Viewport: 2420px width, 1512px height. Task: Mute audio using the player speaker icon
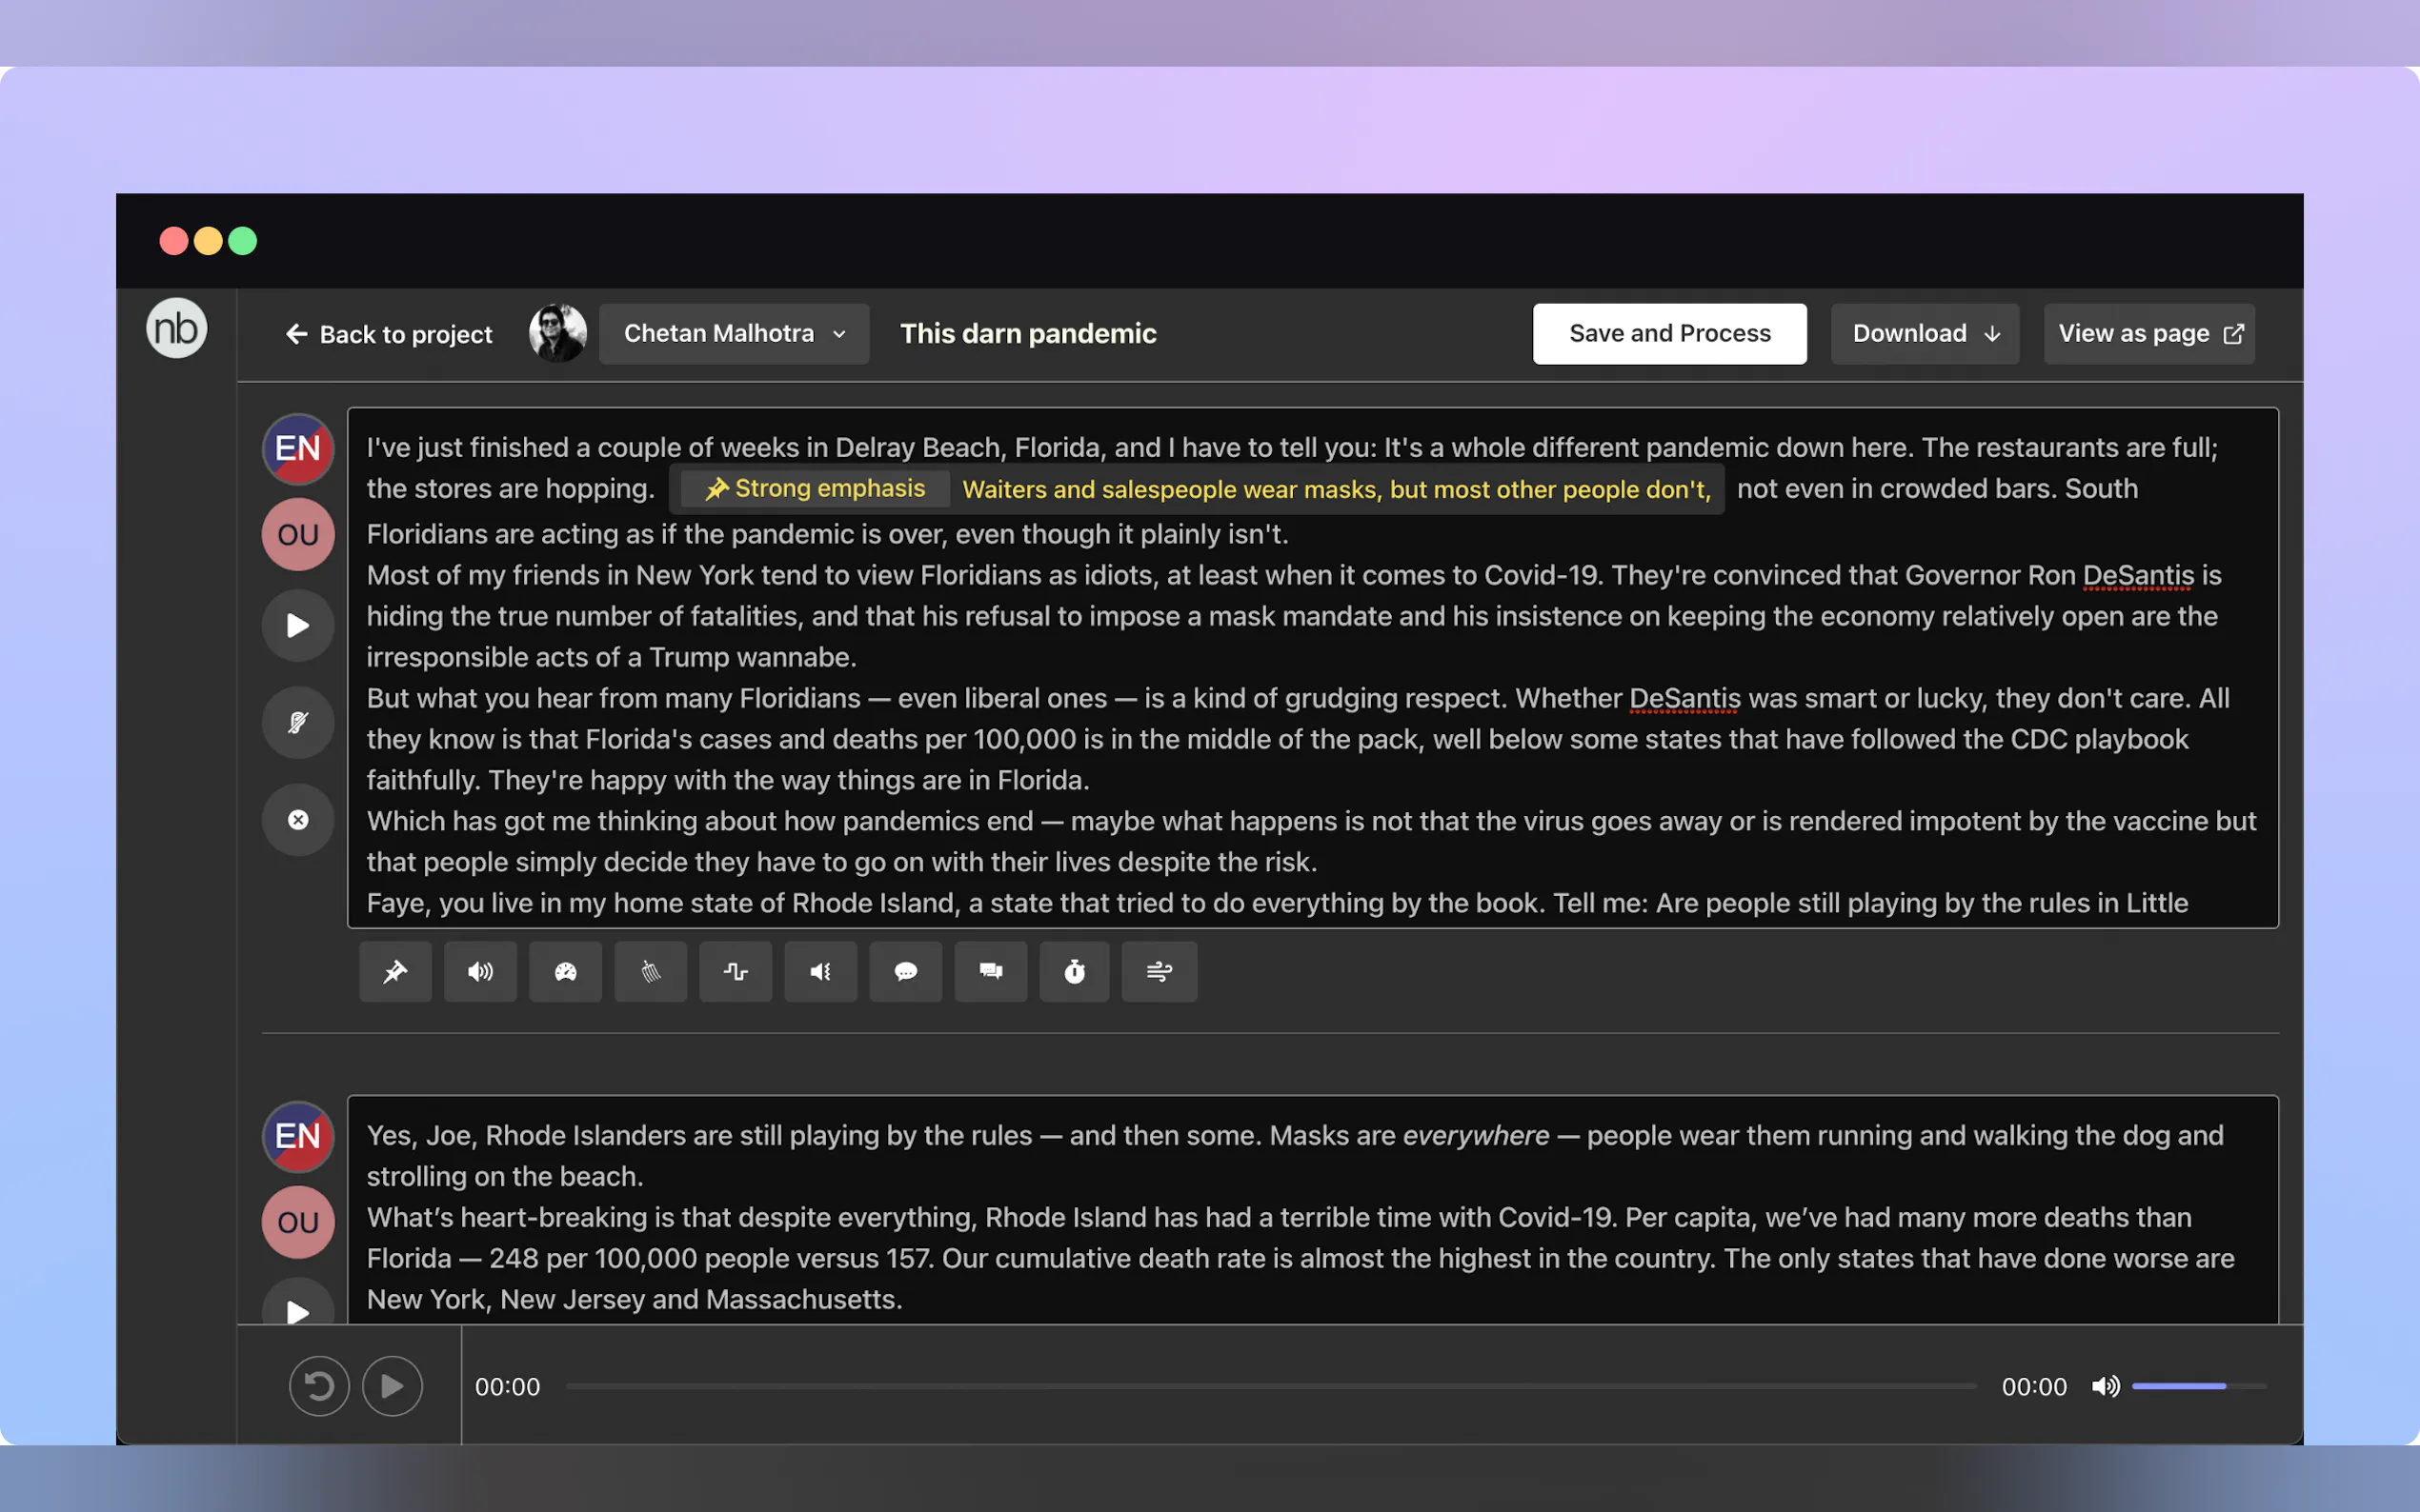(x=2105, y=1386)
